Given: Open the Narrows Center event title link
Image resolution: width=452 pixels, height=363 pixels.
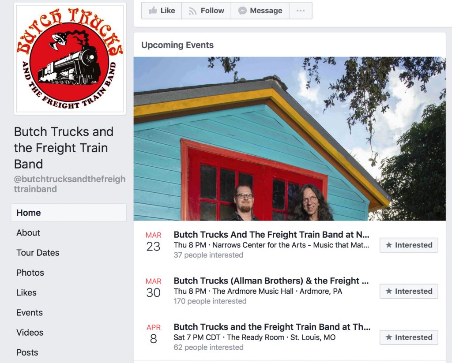Looking at the screenshot, I should [x=271, y=235].
